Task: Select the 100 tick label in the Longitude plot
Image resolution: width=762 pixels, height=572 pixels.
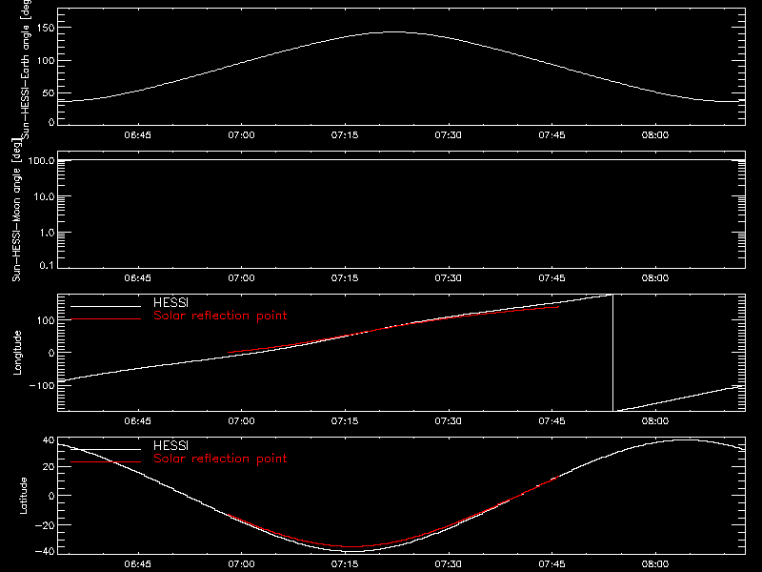Action: coord(46,320)
